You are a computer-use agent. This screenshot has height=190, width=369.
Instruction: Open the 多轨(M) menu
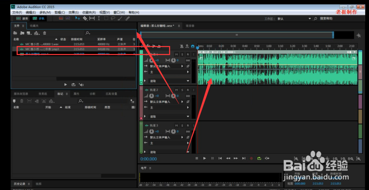[x=45, y=13]
